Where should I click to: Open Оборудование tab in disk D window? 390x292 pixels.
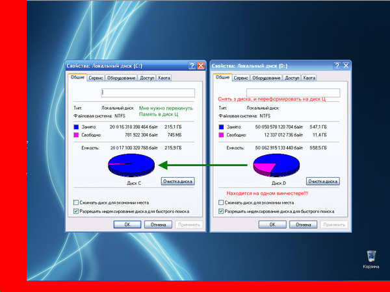click(x=266, y=78)
